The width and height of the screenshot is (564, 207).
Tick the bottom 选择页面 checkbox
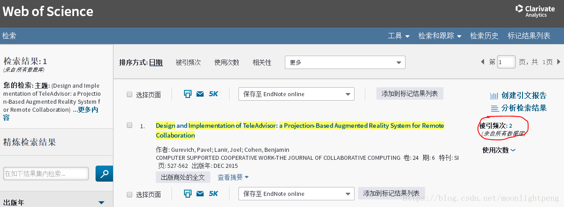(130, 194)
